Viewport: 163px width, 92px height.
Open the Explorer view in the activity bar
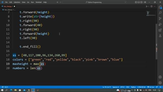click(x=160, y=7)
